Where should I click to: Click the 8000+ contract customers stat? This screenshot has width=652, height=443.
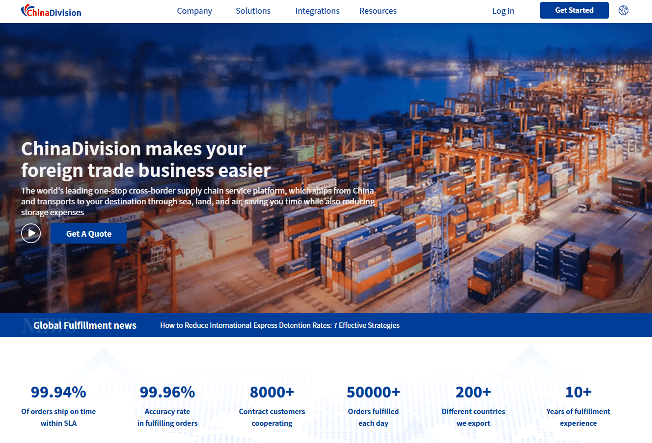[x=272, y=393]
